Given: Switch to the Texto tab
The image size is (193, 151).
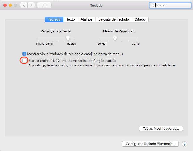Looking at the screenshot, I should click(x=71, y=19).
